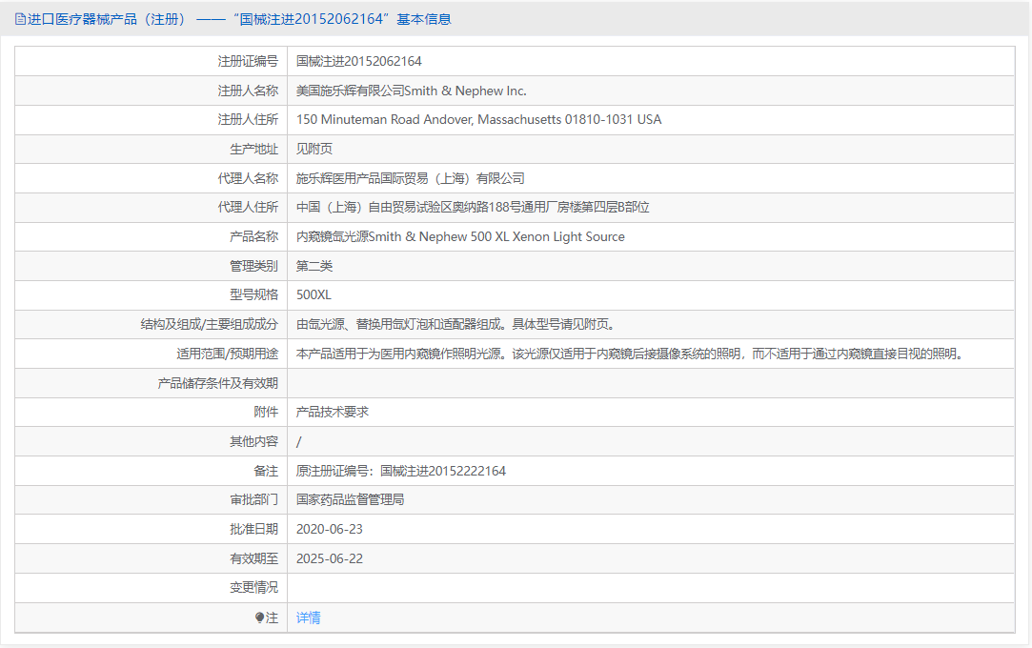Viewport: 1032px width, 648px height.
Task: Select 美国施乐辉有限公司Smith & Nephew Inc. text
Action: pos(412,91)
